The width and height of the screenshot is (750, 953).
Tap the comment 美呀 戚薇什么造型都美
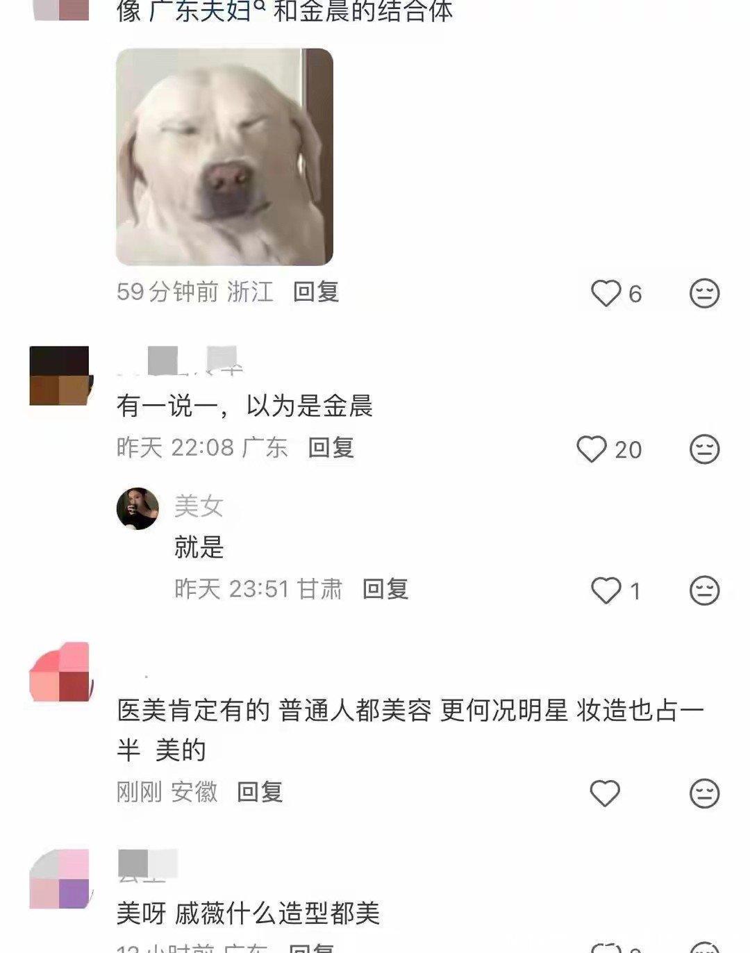(249, 913)
